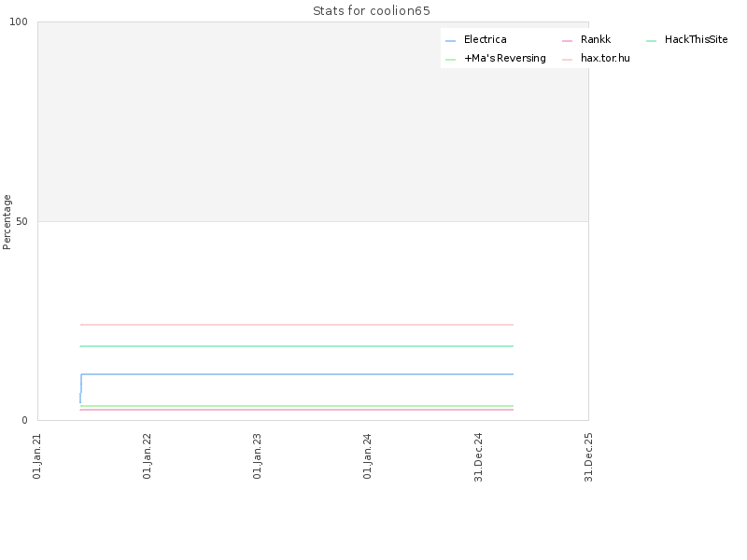Click the 31.Dec.24 x-axis label
The height and width of the screenshot is (560, 747).
[478, 457]
